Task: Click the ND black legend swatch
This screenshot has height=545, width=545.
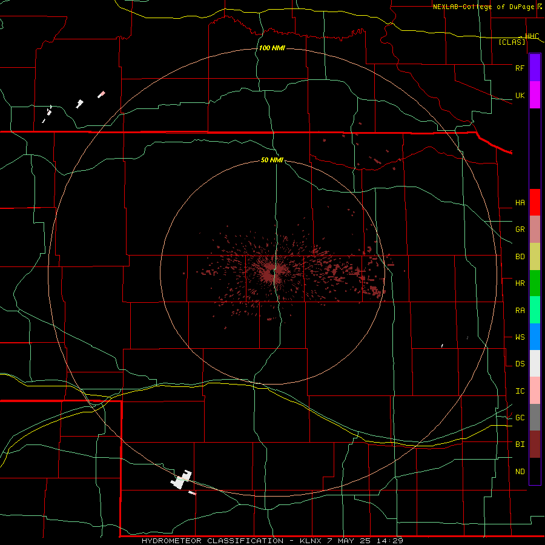Action: pyautogui.click(x=535, y=471)
